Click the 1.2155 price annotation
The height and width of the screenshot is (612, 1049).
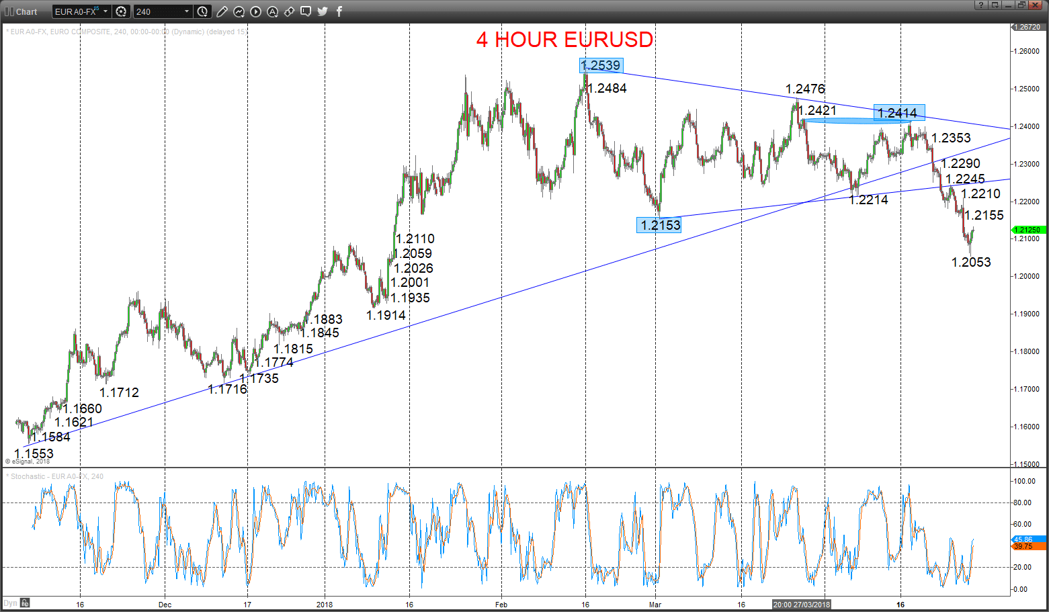(984, 215)
